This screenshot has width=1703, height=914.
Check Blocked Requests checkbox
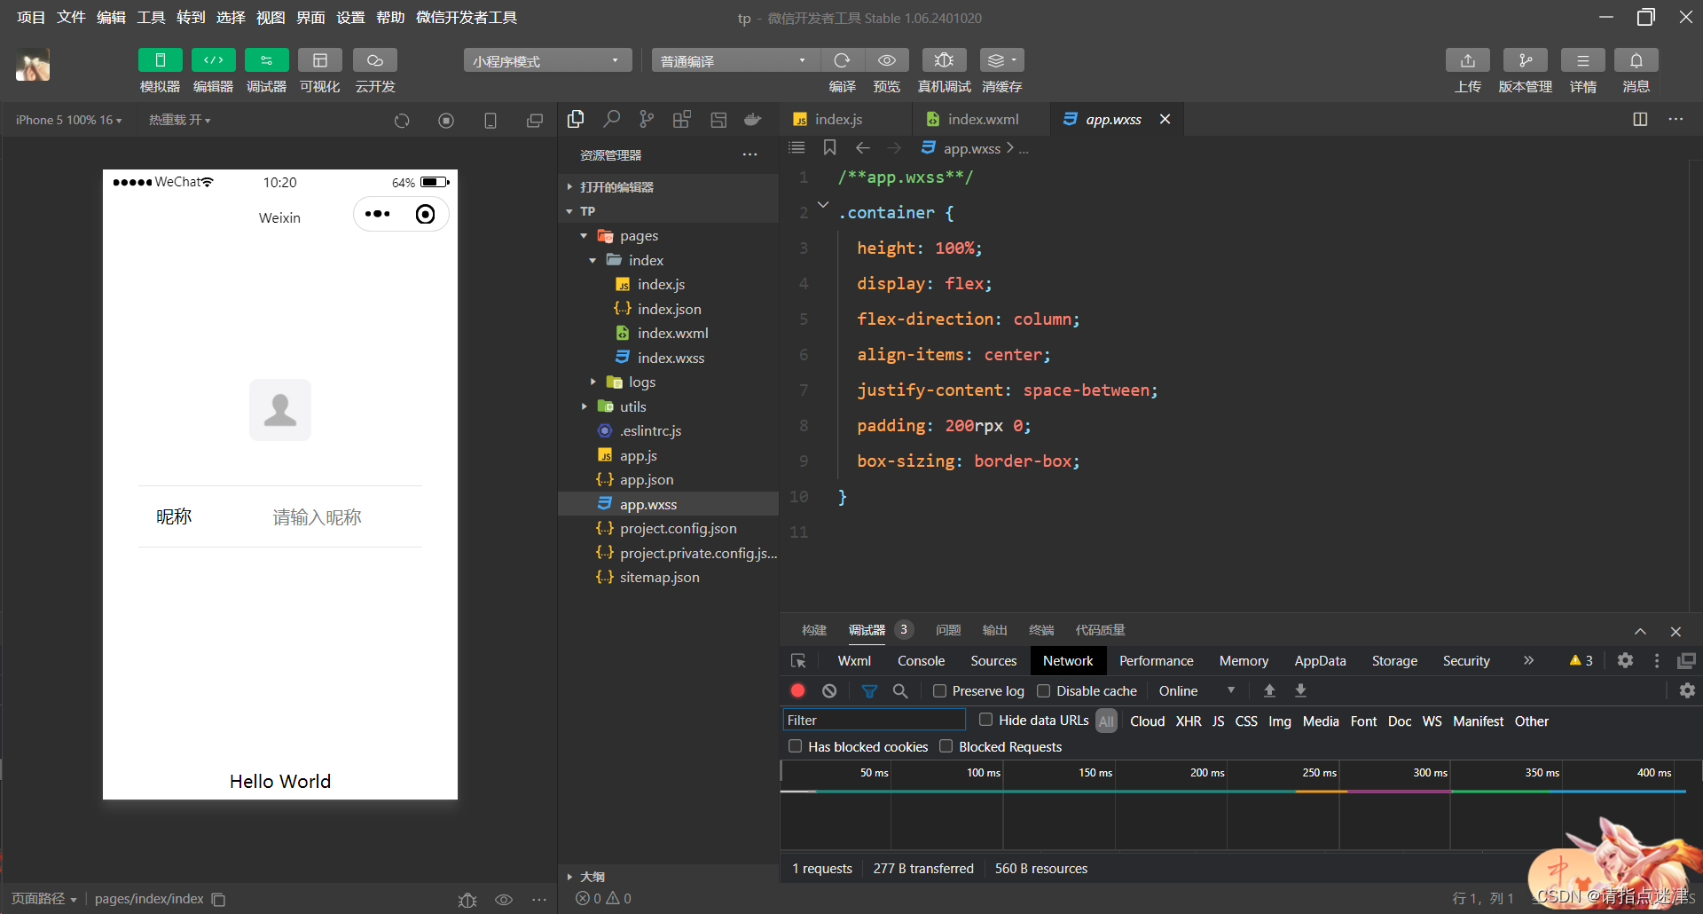[946, 746]
